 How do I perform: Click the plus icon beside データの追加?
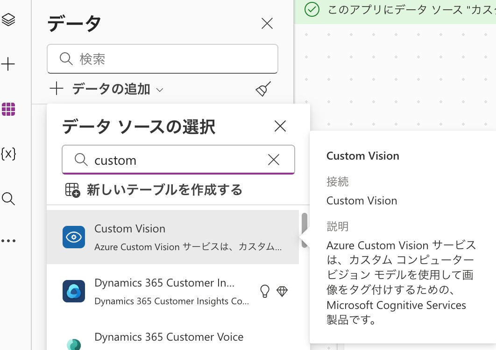tap(57, 89)
